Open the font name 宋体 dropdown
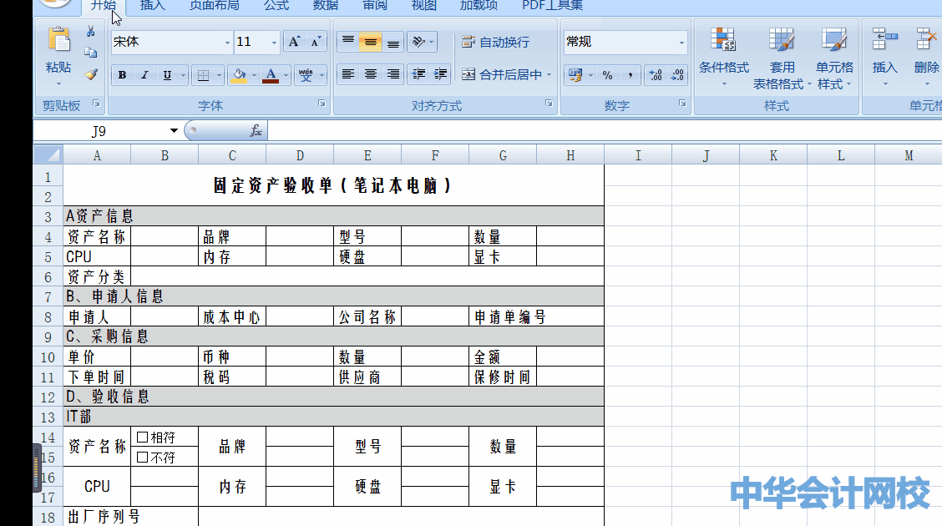The height and width of the screenshot is (526, 942). (x=227, y=43)
